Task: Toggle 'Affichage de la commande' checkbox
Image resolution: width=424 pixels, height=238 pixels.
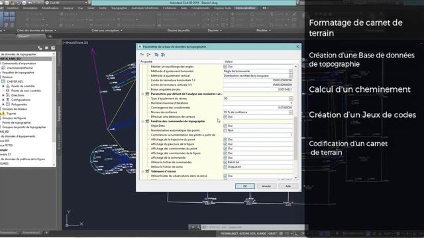Action: coord(225,157)
